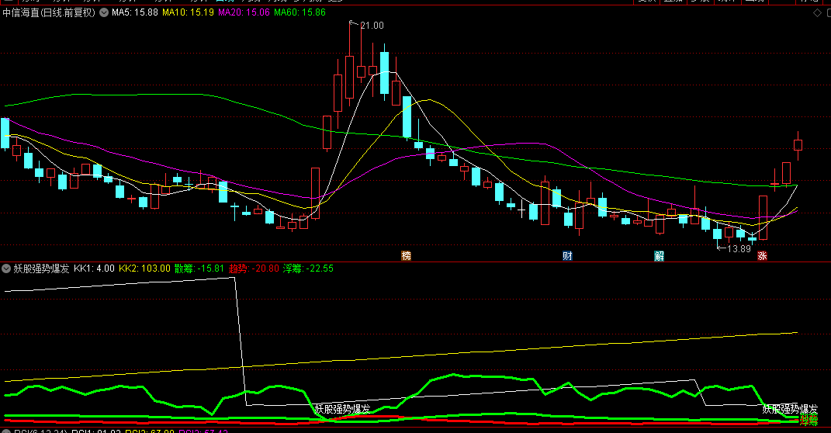
Task: Expand the 妖股强势爆发 indicator dropdown arrow
Action: 7,268
